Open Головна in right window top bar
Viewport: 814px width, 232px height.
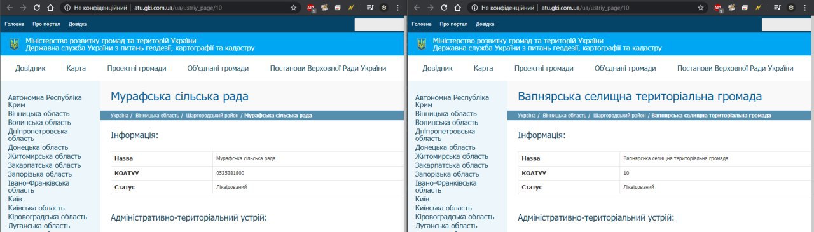tap(422, 24)
